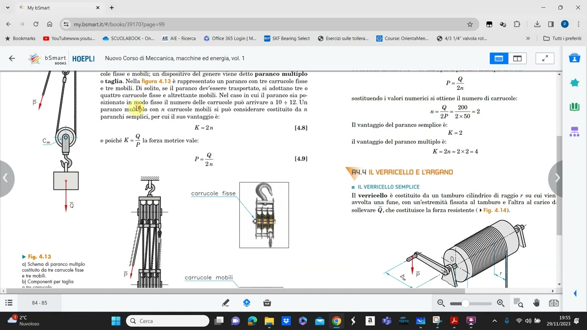Select the pencil annotation tool

(x=226, y=302)
